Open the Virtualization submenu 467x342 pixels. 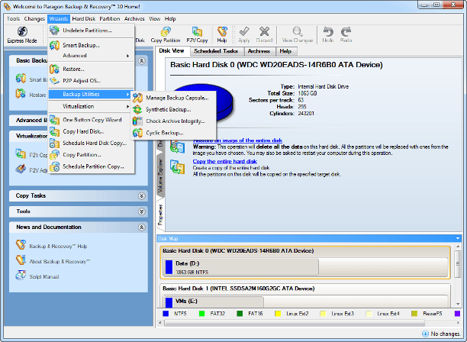click(x=91, y=106)
